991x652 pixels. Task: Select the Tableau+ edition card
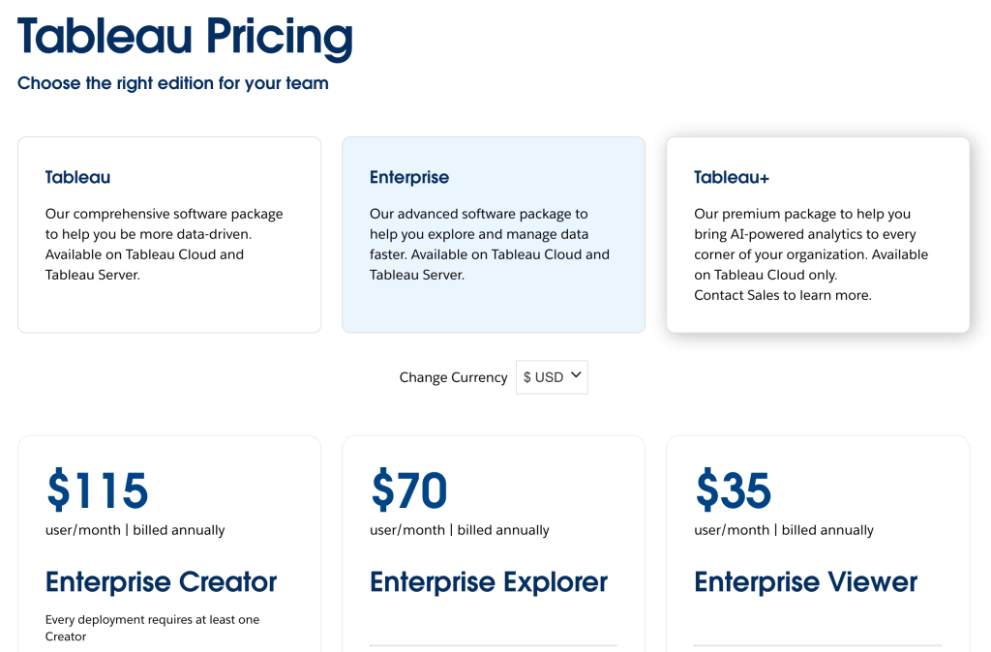point(818,234)
